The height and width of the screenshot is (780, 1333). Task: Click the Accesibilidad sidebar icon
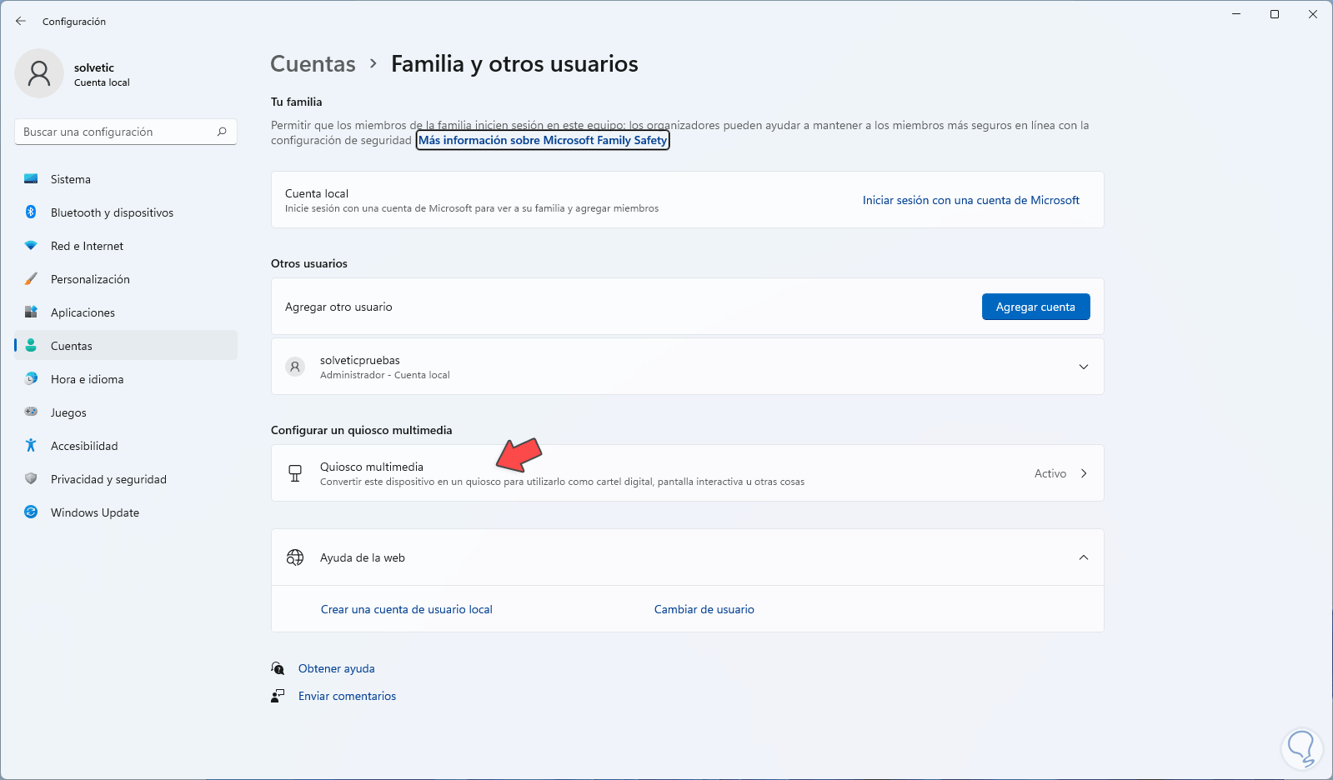[x=31, y=446]
